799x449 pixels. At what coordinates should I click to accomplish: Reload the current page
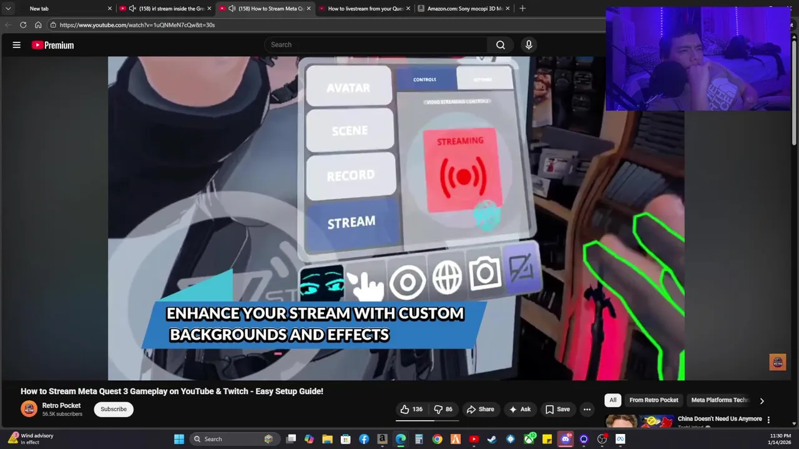point(23,25)
